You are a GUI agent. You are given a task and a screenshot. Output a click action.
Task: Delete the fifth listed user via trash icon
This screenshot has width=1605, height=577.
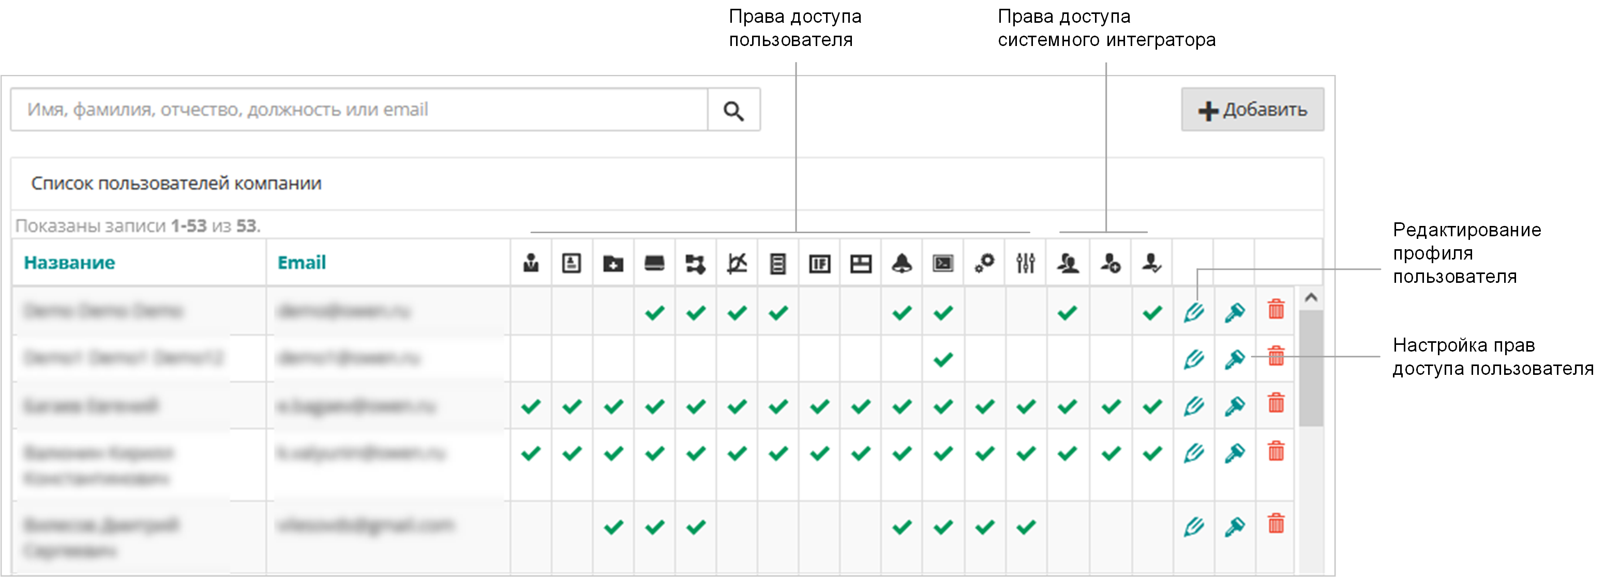point(1276,523)
